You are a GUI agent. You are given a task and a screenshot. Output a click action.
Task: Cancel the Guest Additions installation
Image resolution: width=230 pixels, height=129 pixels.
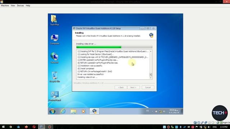click(x=148, y=87)
